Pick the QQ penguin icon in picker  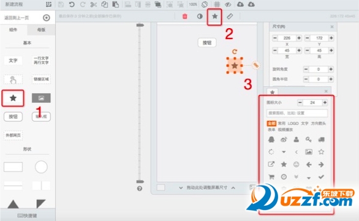pyautogui.click(x=271, y=139)
